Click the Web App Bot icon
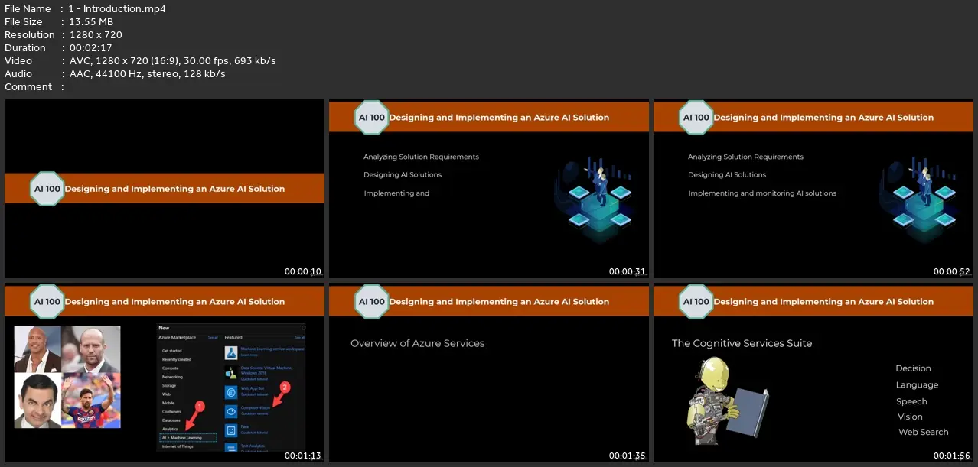Image resolution: width=978 pixels, height=467 pixels. 231,392
